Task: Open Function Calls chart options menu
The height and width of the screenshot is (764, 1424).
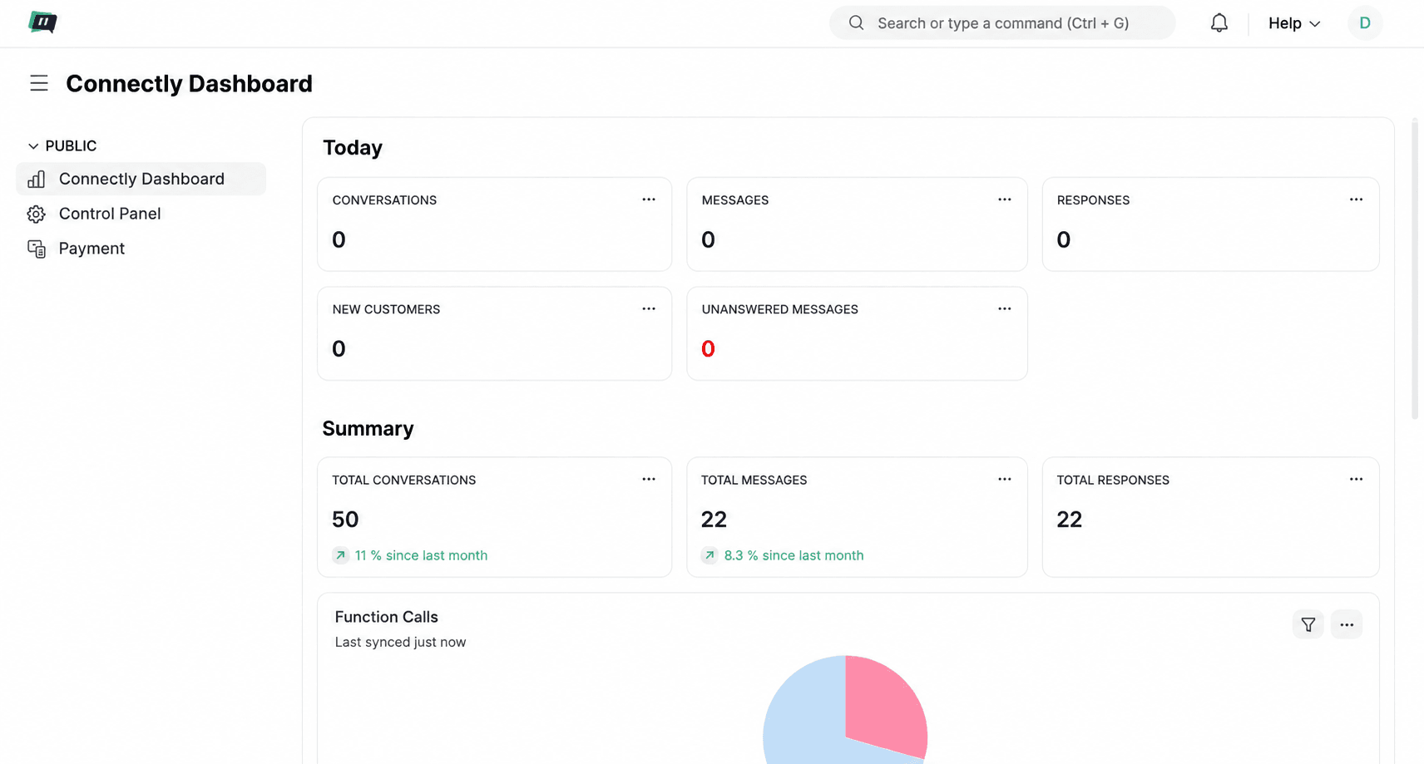Action: [x=1347, y=624]
